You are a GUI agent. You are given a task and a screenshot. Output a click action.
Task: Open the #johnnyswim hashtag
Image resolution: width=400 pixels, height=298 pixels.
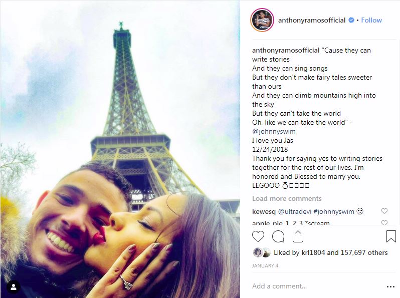[x=334, y=211]
